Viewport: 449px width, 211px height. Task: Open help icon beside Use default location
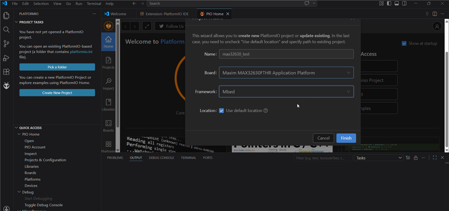click(265, 111)
